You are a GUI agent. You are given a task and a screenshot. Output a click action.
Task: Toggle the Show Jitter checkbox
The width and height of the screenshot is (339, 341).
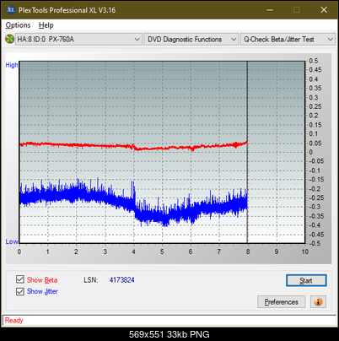pos(20,291)
